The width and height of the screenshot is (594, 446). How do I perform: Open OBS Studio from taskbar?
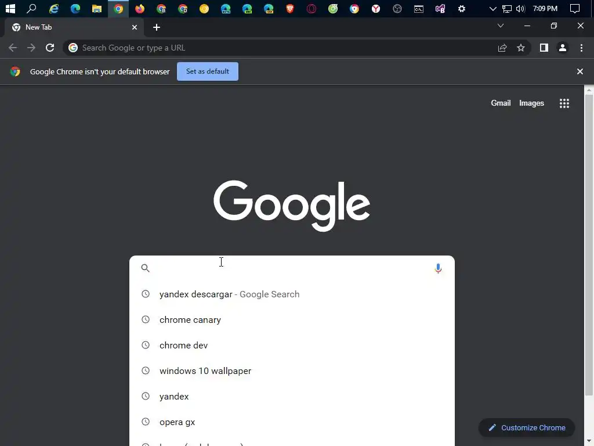(397, 8)
